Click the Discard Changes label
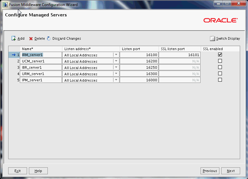248x179 pixels. click(x=67, y=38)
